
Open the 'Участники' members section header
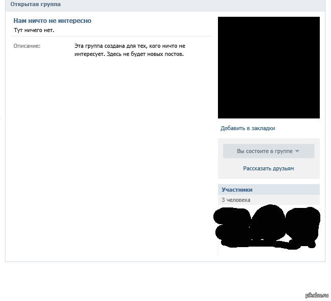(237, 190)
